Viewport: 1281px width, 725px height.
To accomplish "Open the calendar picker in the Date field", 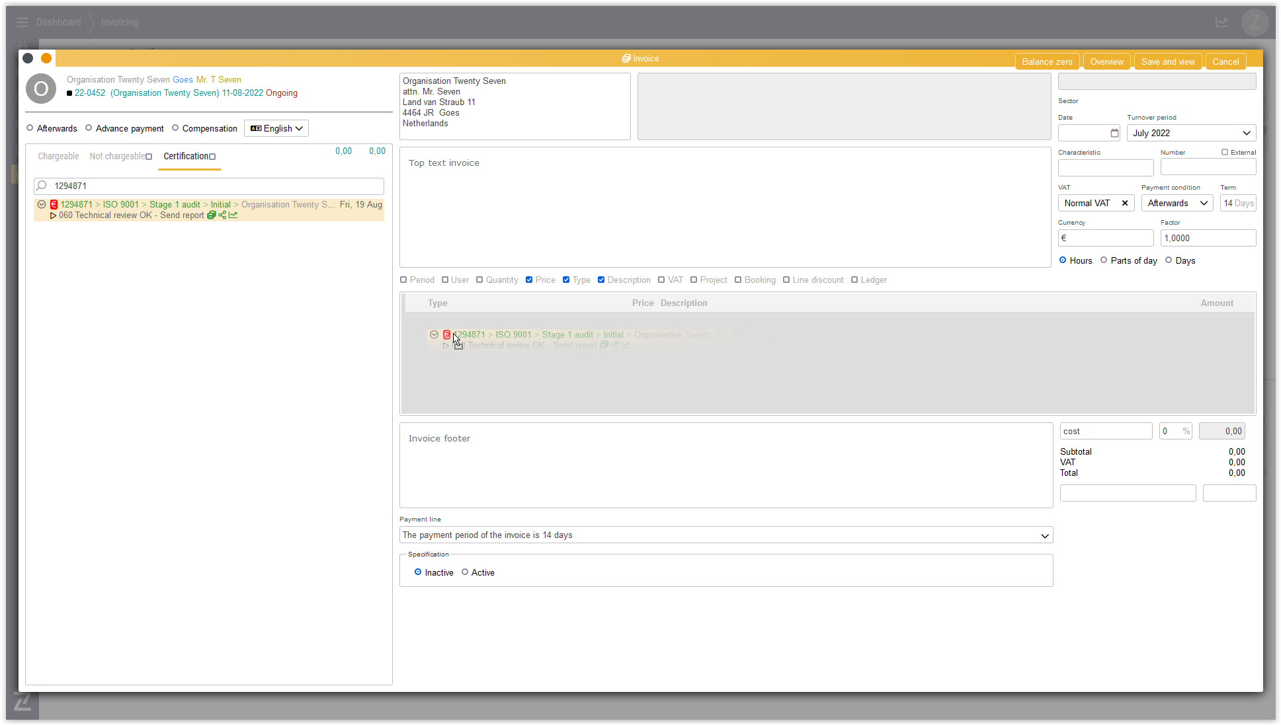I will [x=1114, y=134].
